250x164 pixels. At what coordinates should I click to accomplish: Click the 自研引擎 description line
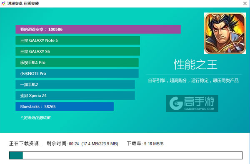click(193, 81)
